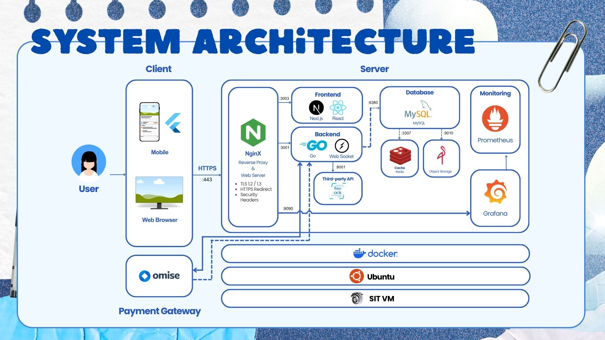Select the orange Grafana logo
Image resolution: width=605 pixels, height=340 pixels.
click(495, 192)
